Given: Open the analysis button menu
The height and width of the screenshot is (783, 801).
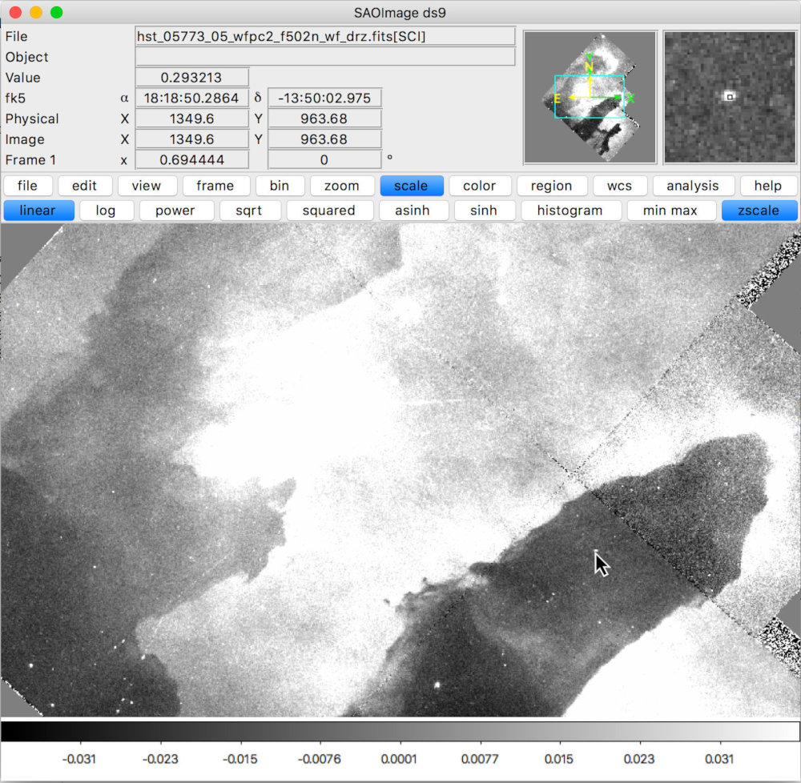Looking at the screenshot, I should [693, 185].
